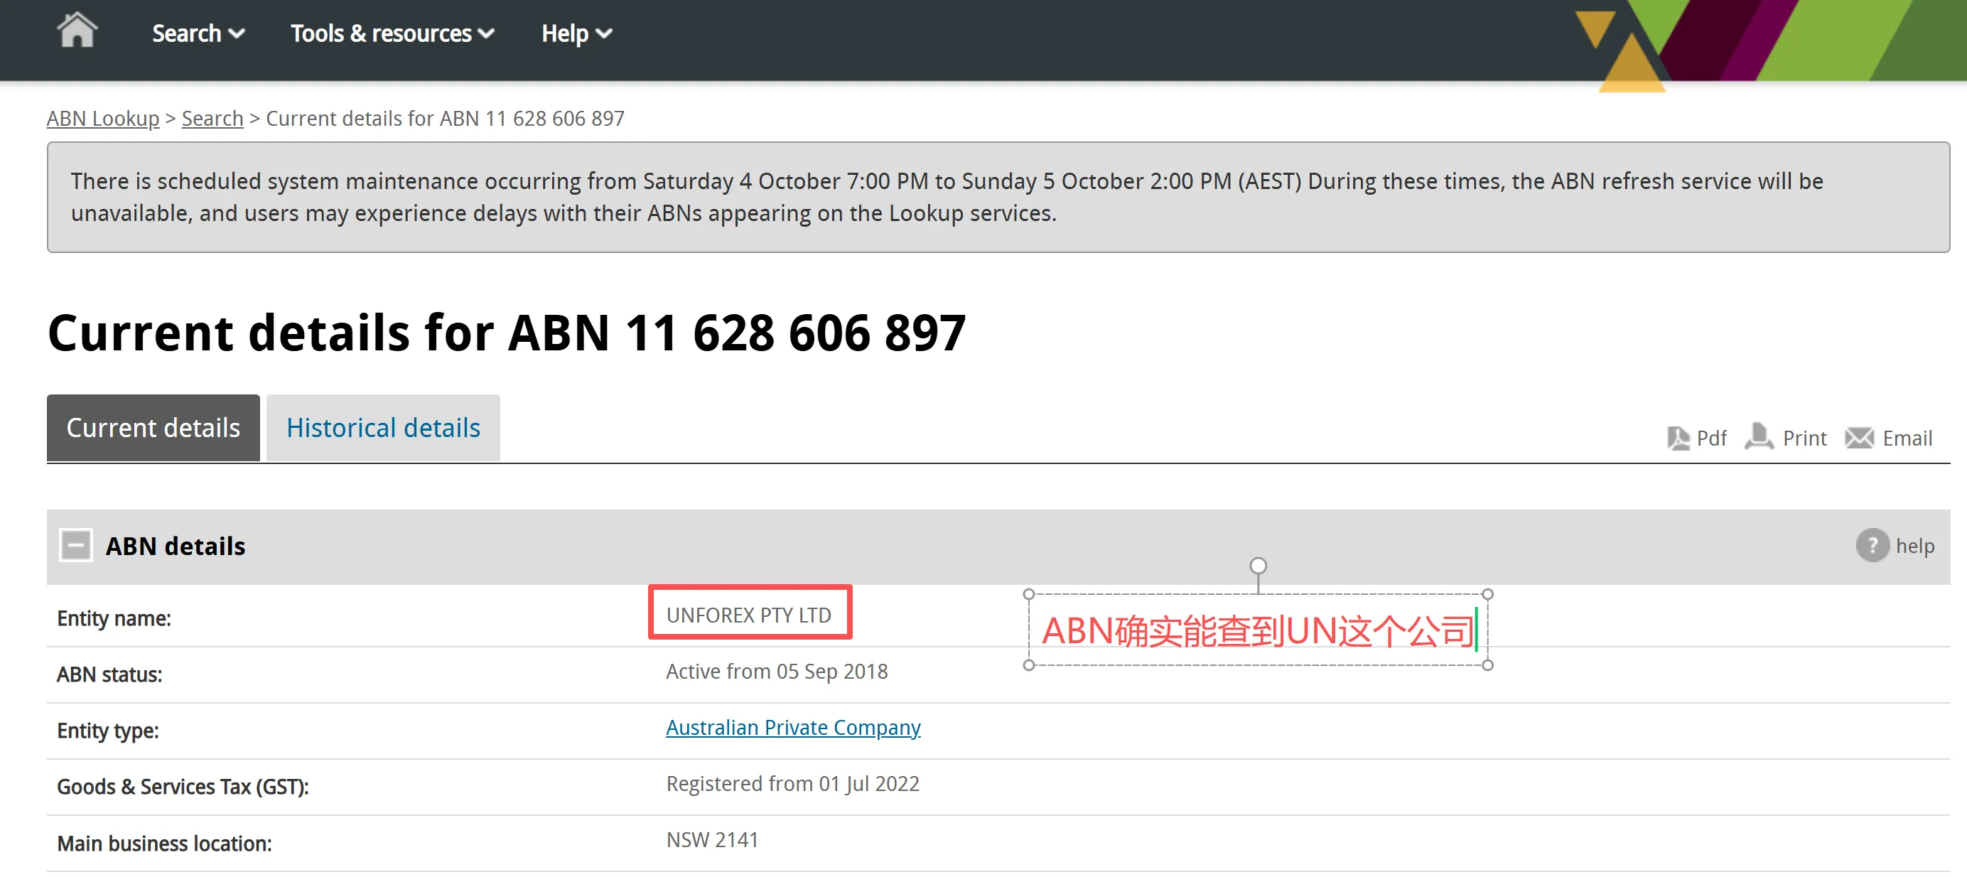Image resolution: width=1967 pixels, height=877 pixels.
Task: Click inside the red annotation text box
Action: (1258, 631)
